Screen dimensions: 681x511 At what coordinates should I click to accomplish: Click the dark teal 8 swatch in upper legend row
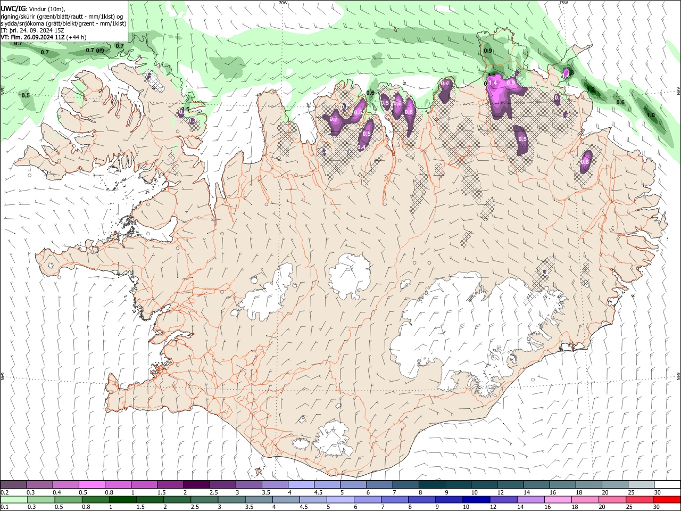[x=431, y=485]
